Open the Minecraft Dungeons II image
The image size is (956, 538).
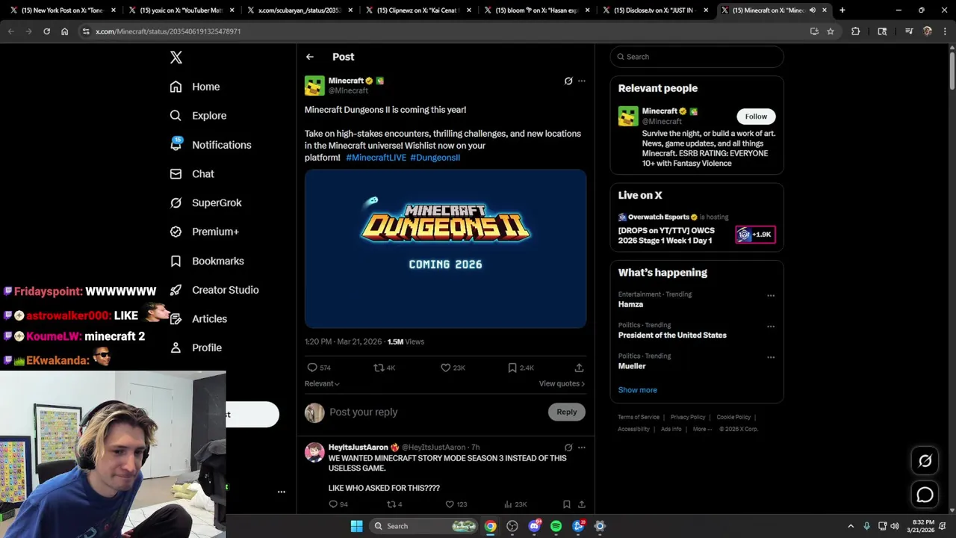pyautogui.click(x=445, y=249)
